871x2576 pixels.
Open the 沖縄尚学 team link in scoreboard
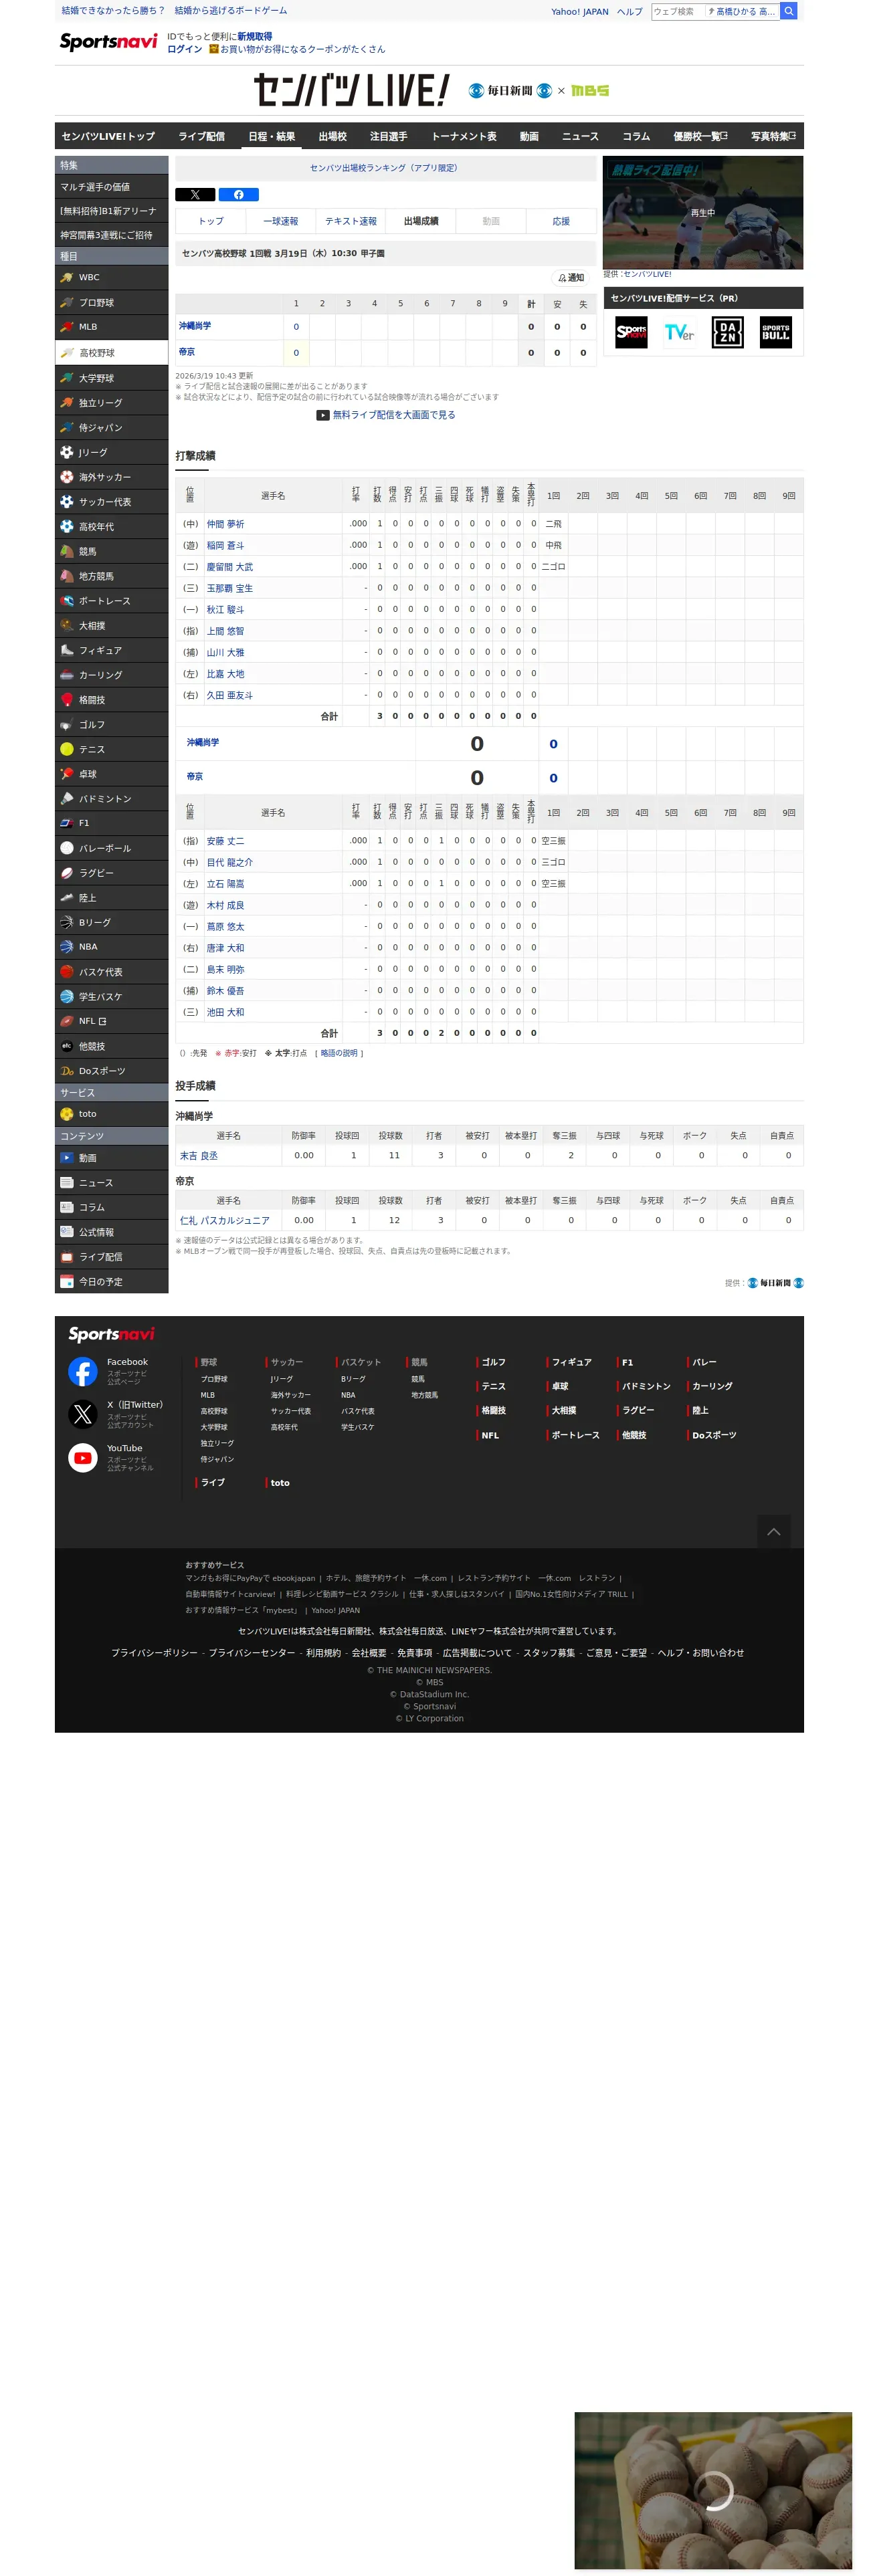point(195,326)
